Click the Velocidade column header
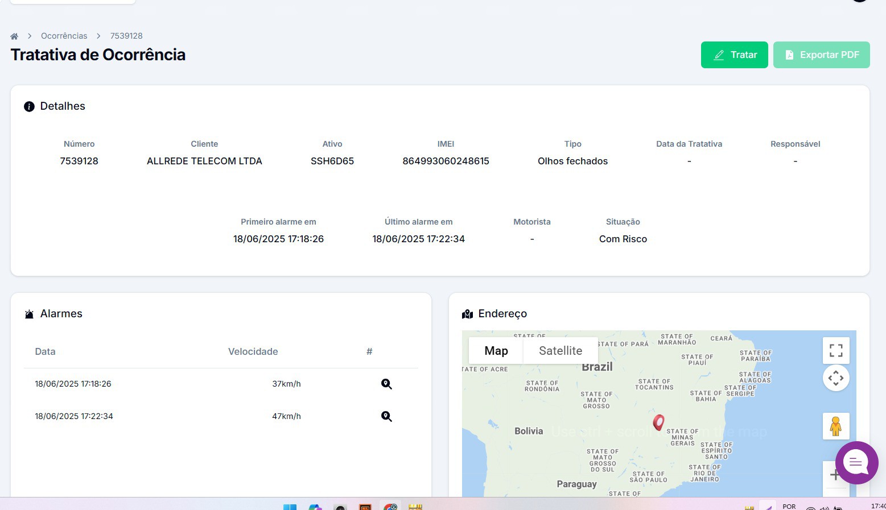 pyautogui.click(x=253, y=351)
